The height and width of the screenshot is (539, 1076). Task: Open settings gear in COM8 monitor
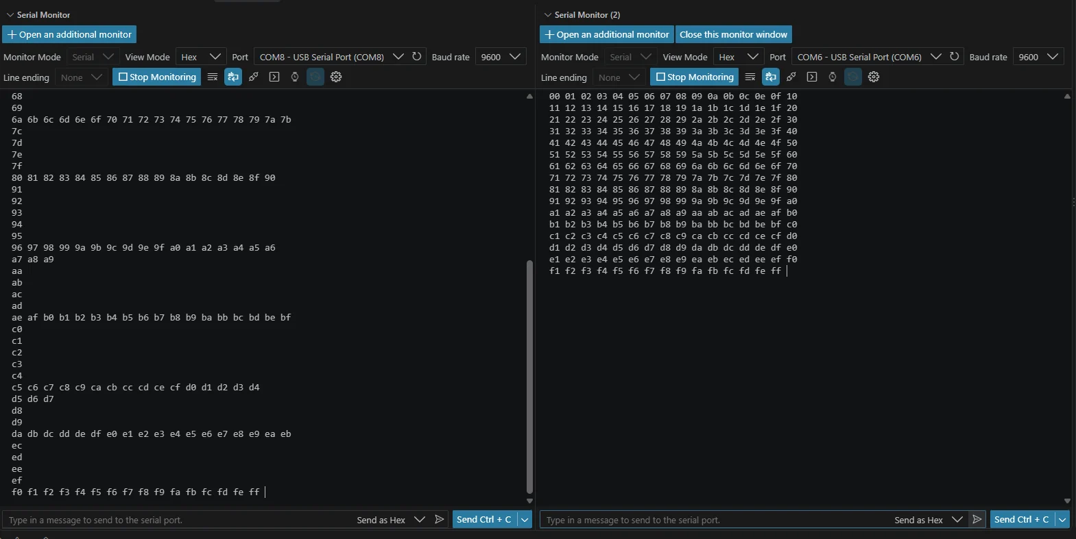(x=336, y=77)
